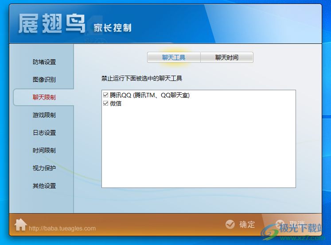This screenshot has height=245, width=331.
Task: Switch to the 聊天时间 tab
Action: 227,57
